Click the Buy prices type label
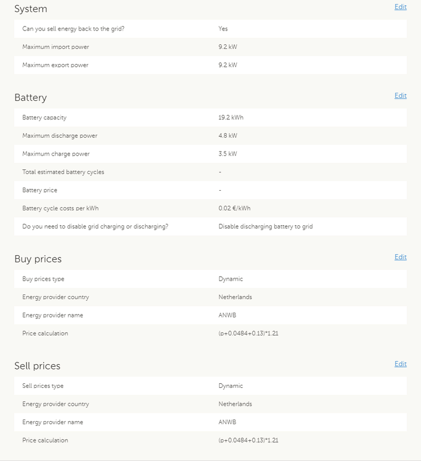 (x=43, y=279)
